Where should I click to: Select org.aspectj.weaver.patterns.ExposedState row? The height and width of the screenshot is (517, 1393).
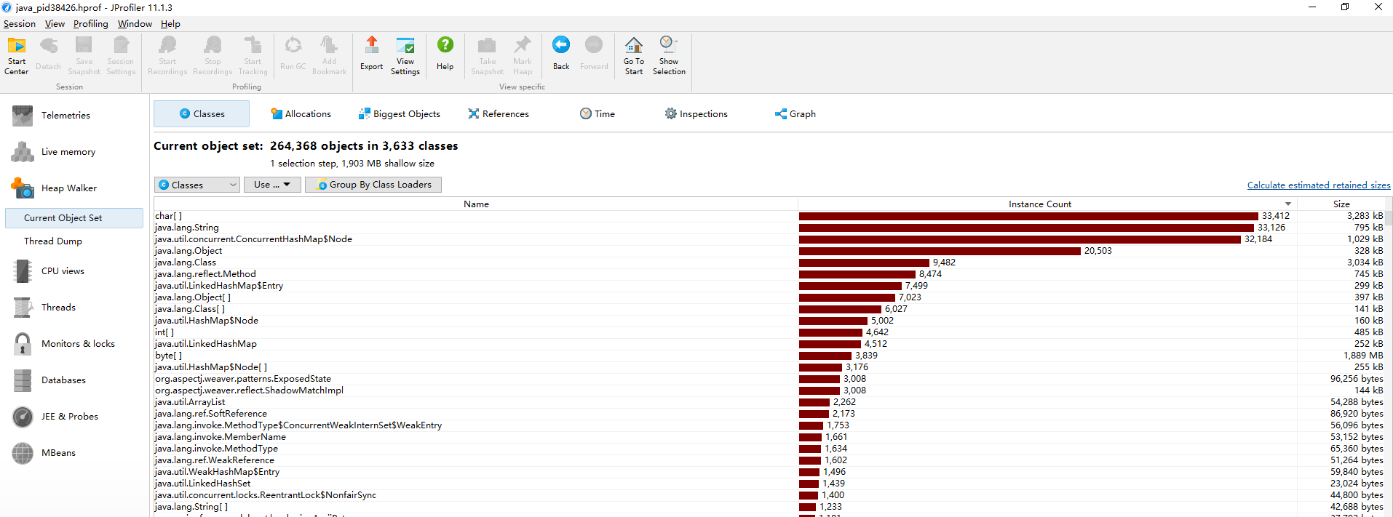click(x=769, y=379)
